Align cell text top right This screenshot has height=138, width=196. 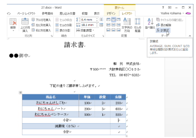tap(118, 19)
